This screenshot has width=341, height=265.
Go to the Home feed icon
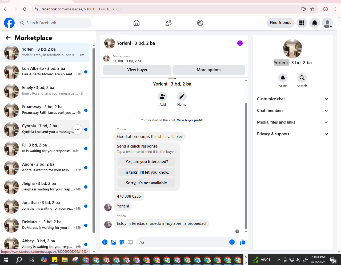(x=137, y=23)
